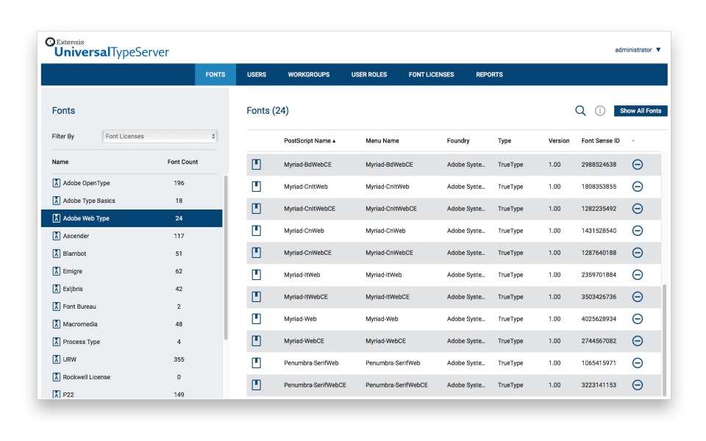Remove Penumbra-SerifWeb with its minus icon
Image resolution: width=706 pixels, height=441 pixels.
click(x=638, y=363)
